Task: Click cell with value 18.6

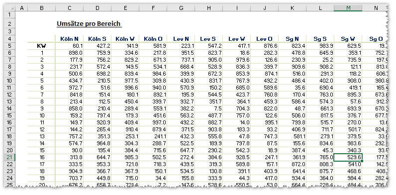Action: 237,53
